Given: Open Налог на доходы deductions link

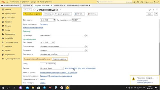Looking at the screenshot, I should pyautogui.click(x=59, y=72).
